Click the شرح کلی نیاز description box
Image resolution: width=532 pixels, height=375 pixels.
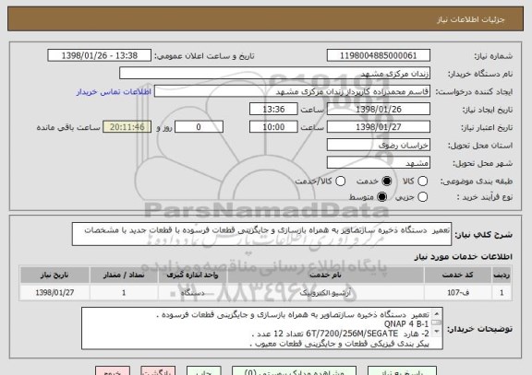[x=261, y=234]
